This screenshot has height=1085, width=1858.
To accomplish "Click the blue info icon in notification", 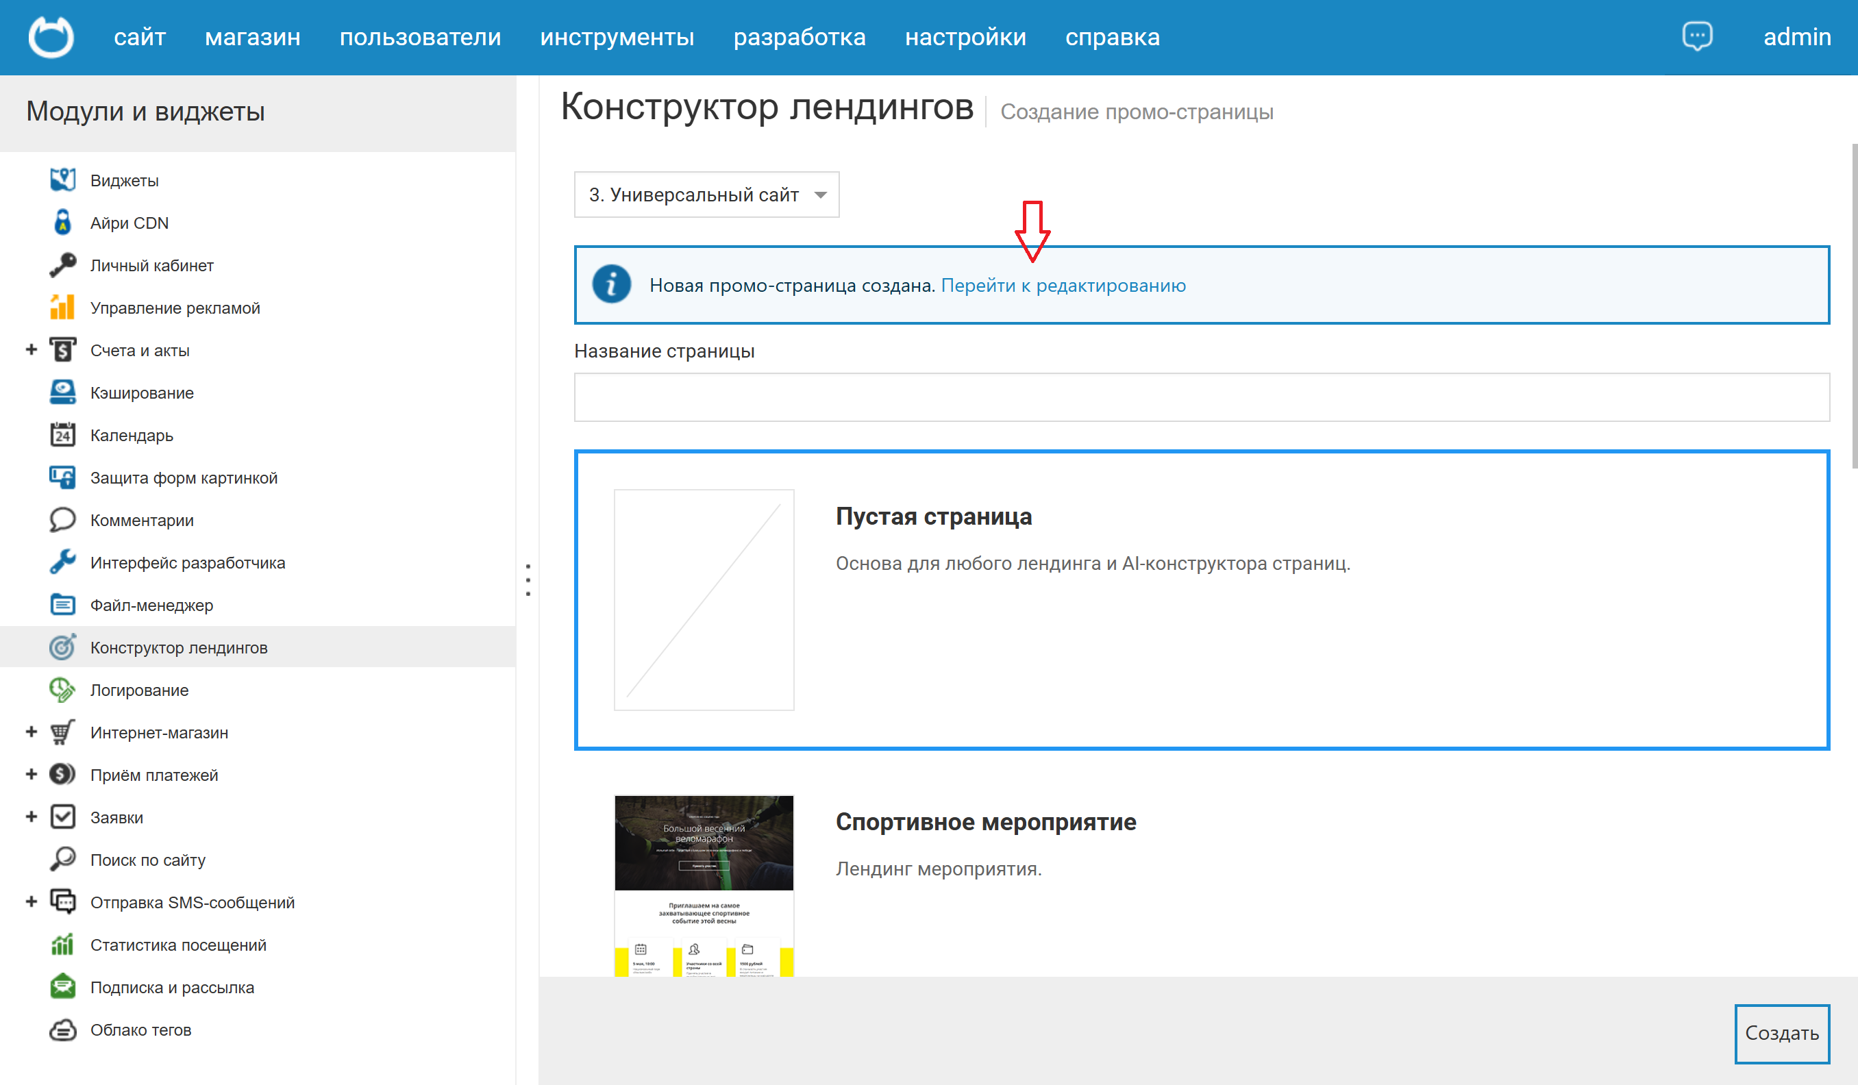I will click(611, 284).
